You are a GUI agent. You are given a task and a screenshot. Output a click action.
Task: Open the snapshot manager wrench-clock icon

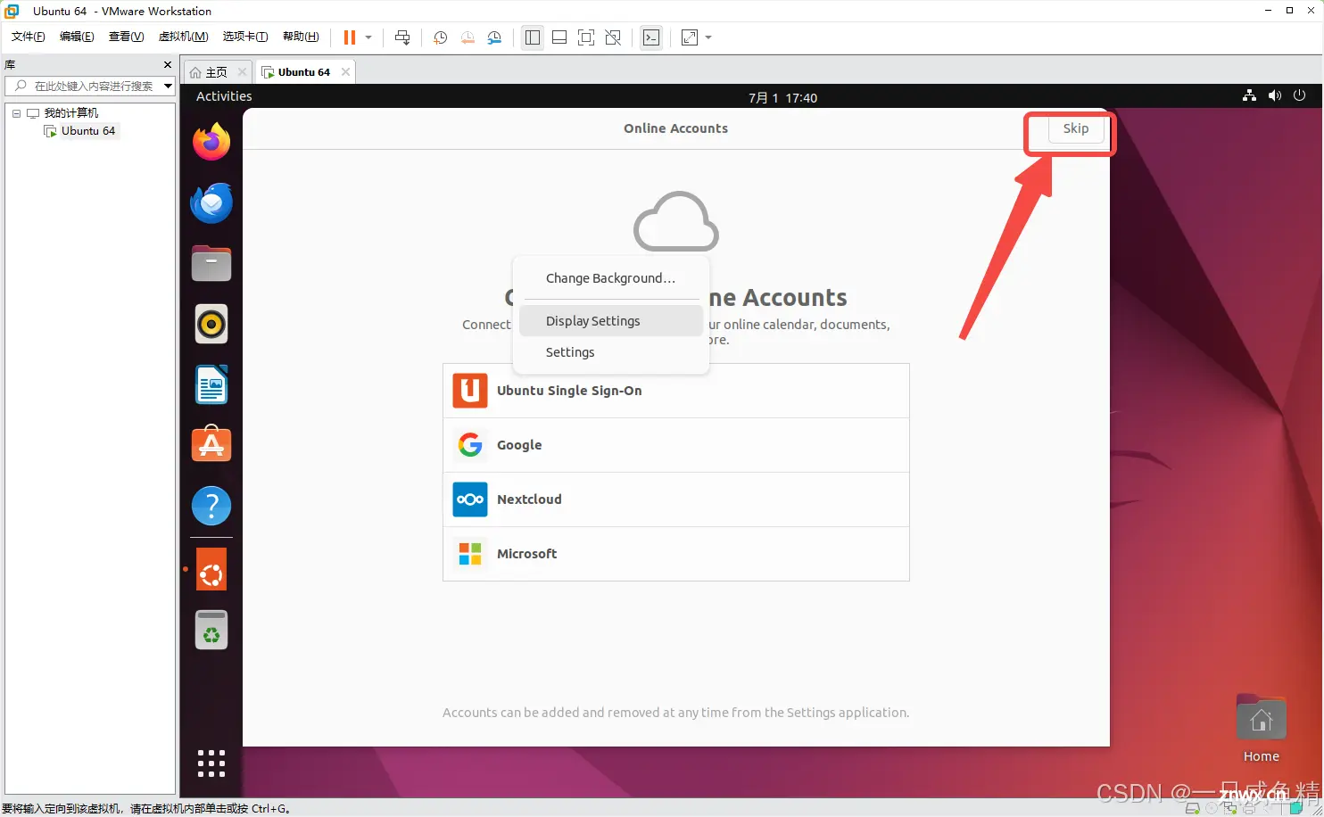tap(494, 37)
